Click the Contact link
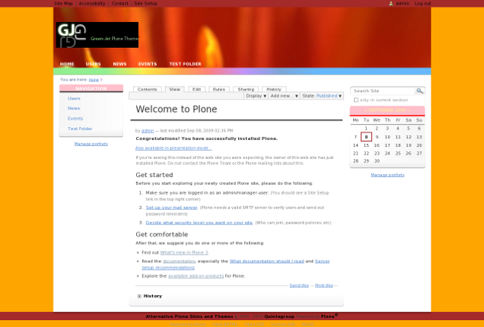484x327 pixels. (x=119, y=3)
